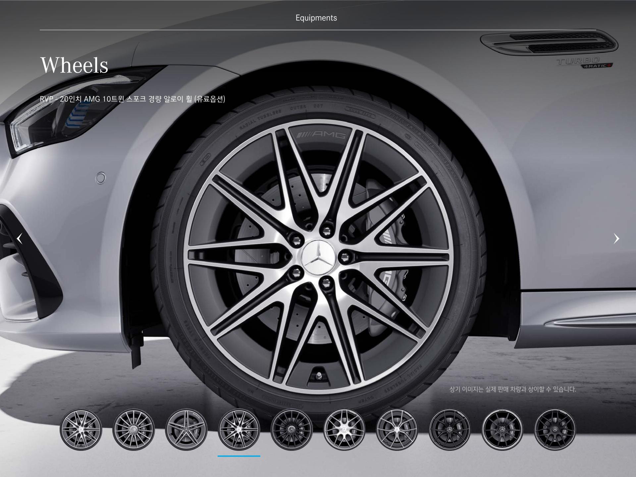Screen dimensions: 636x477
Task: Click the 상기 이미지는 disclaimer text
Action: [513, 389]
